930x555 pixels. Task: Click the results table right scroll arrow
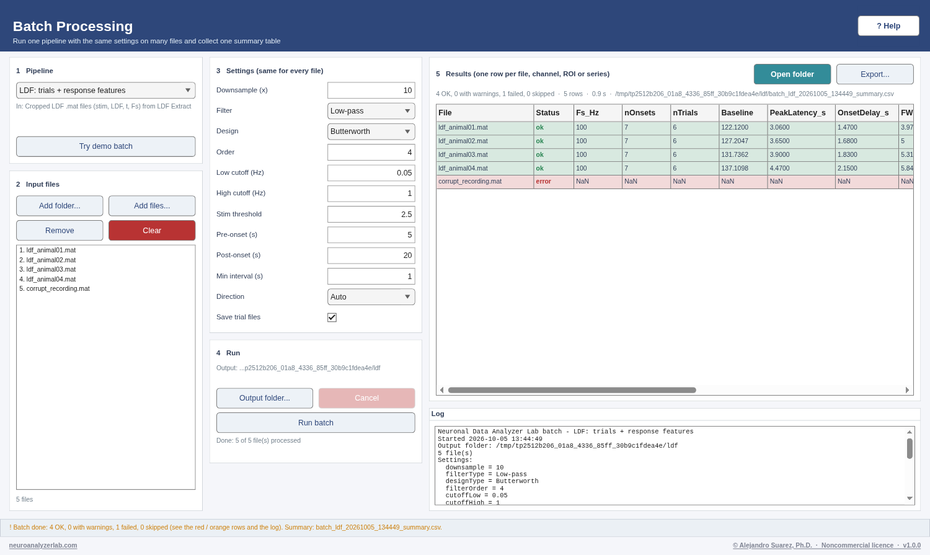tap(907, 390)
